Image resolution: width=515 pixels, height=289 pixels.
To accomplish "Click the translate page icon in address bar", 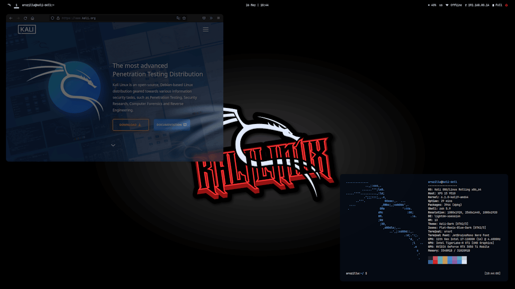I will (x=179, y=19).
